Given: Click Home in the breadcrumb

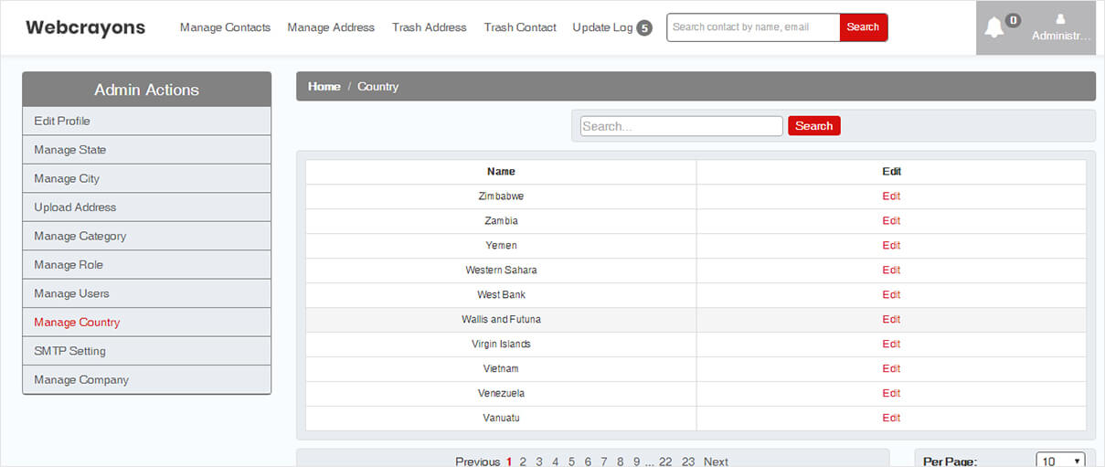Looking at the screenshot, I should pos(324,87).
